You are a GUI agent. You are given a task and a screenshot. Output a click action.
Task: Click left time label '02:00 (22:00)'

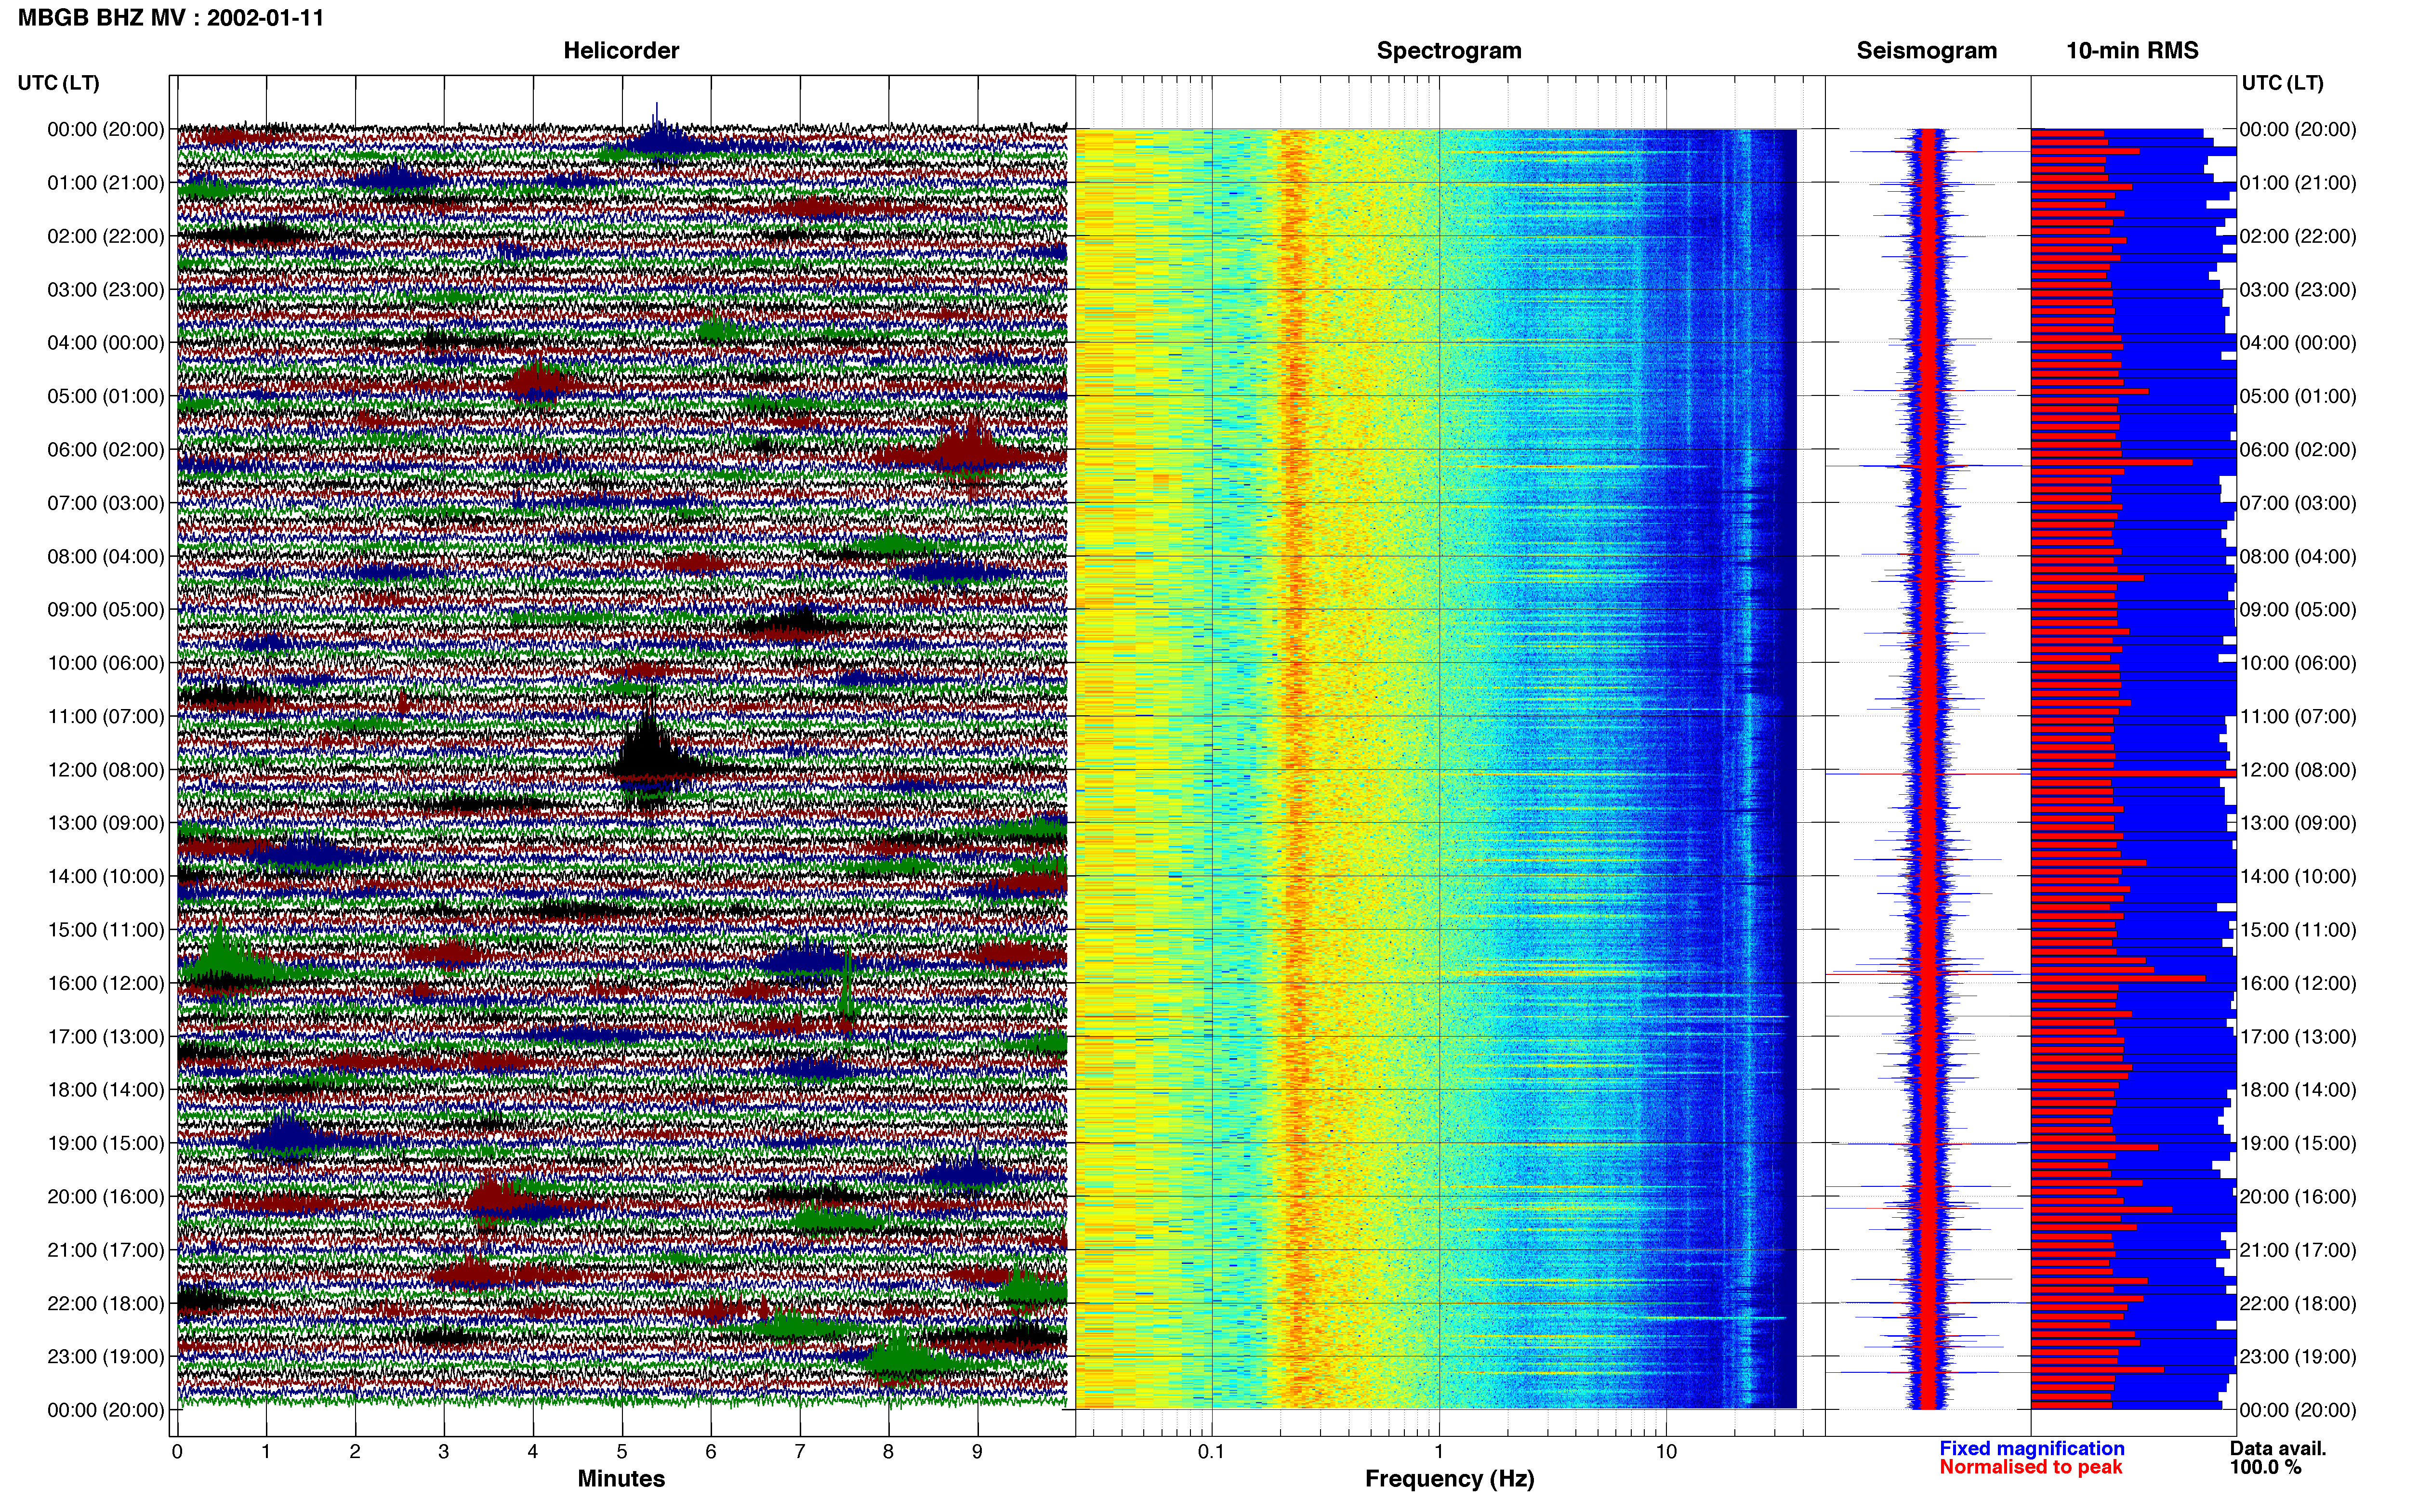pyautogui.click(x=106, y=236)
